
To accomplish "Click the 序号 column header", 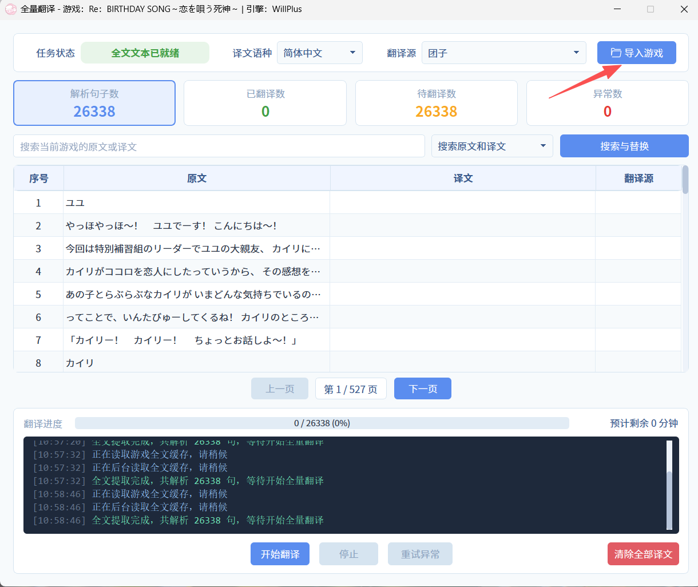I will coord(38,179).
